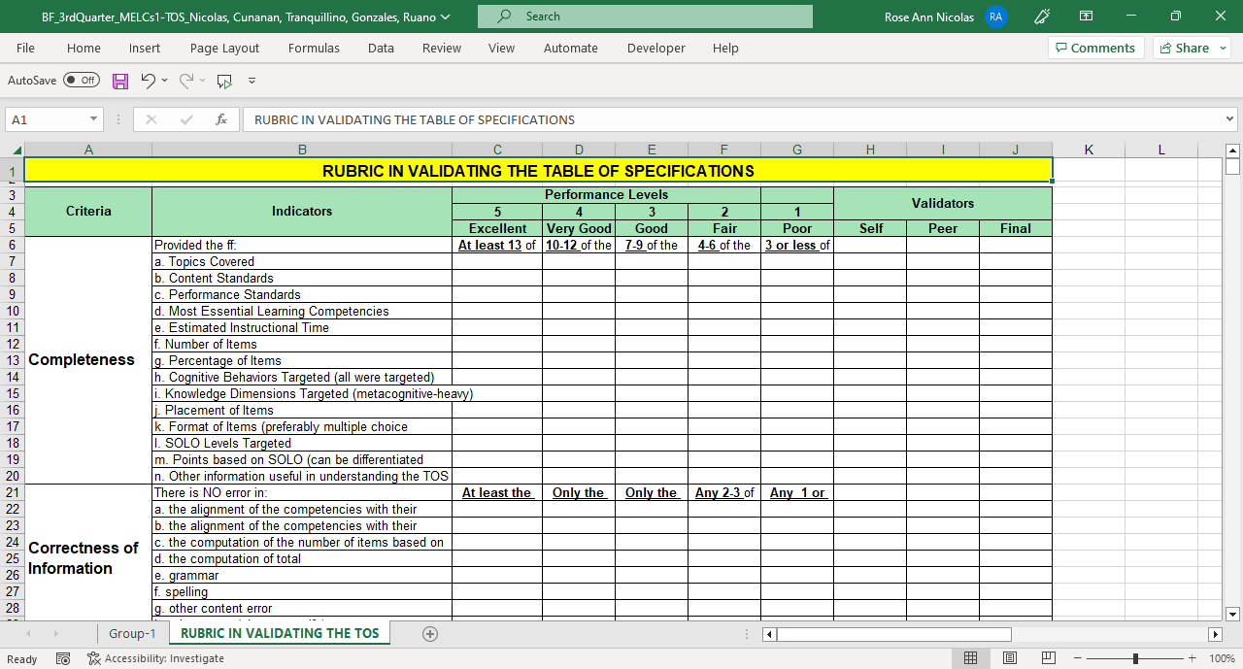Viewport: 1243px width, 669px height.
Task: Open the Redo history dropdown arrow
Action: point(203,81)
